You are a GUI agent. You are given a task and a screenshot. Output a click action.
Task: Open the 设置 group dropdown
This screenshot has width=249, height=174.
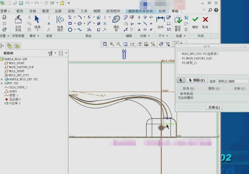coord(4,36)
